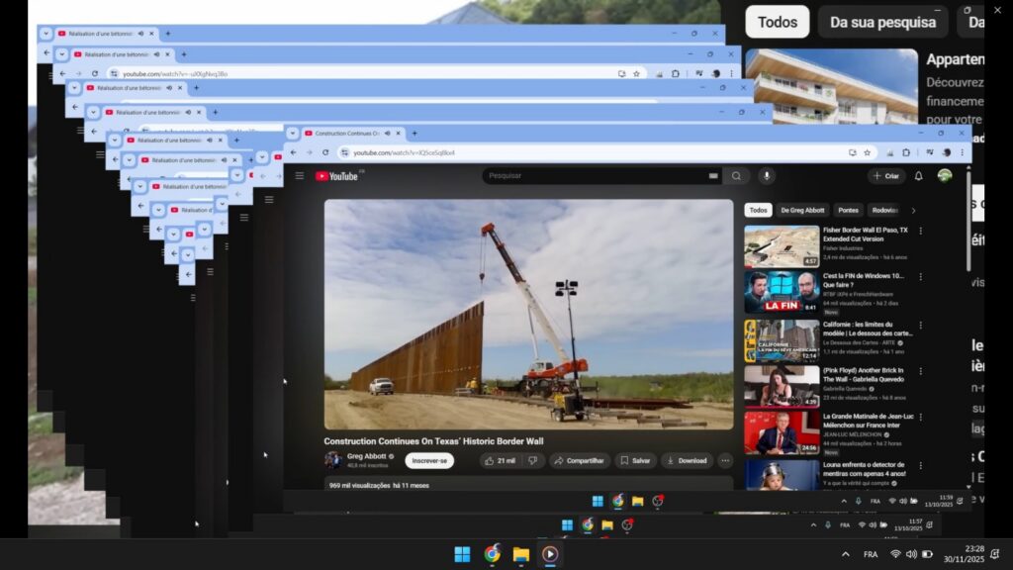This screenshot has width=1013, height=570.
Task: Expand more category chips with the right arrow
Action: click(x=913, y=210)
